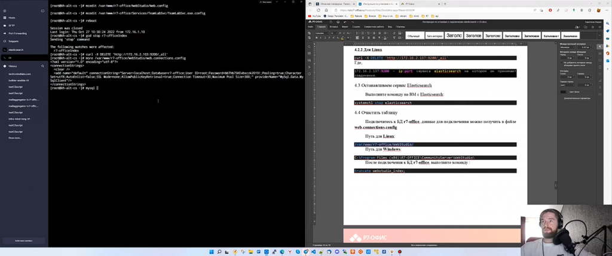Open the Файл menu in document editor

coord(311,26)
